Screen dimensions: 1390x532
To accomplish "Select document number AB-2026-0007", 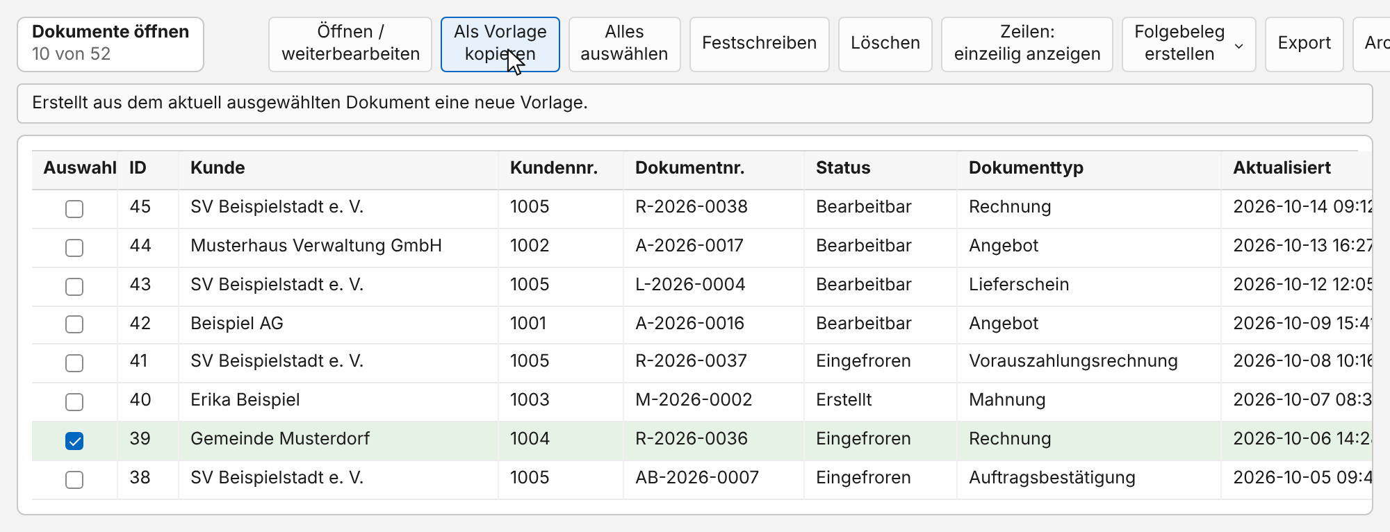I will 697,478.
